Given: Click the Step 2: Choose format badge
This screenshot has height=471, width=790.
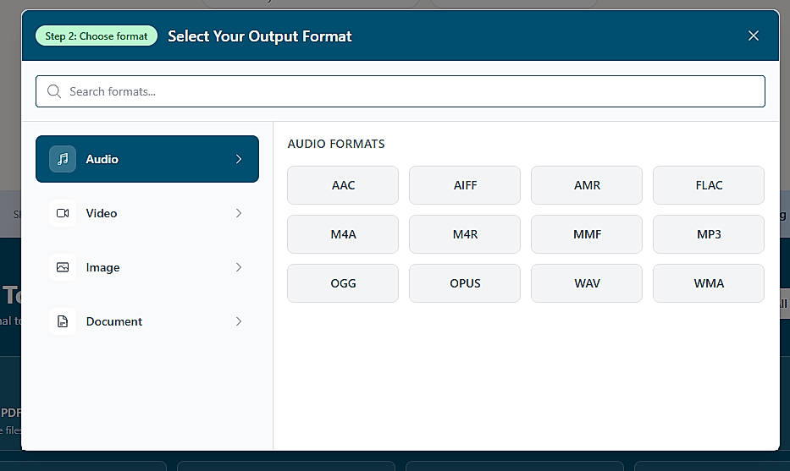Looking at the screenshot, I should pyautogui.click(x=97, y=36).
